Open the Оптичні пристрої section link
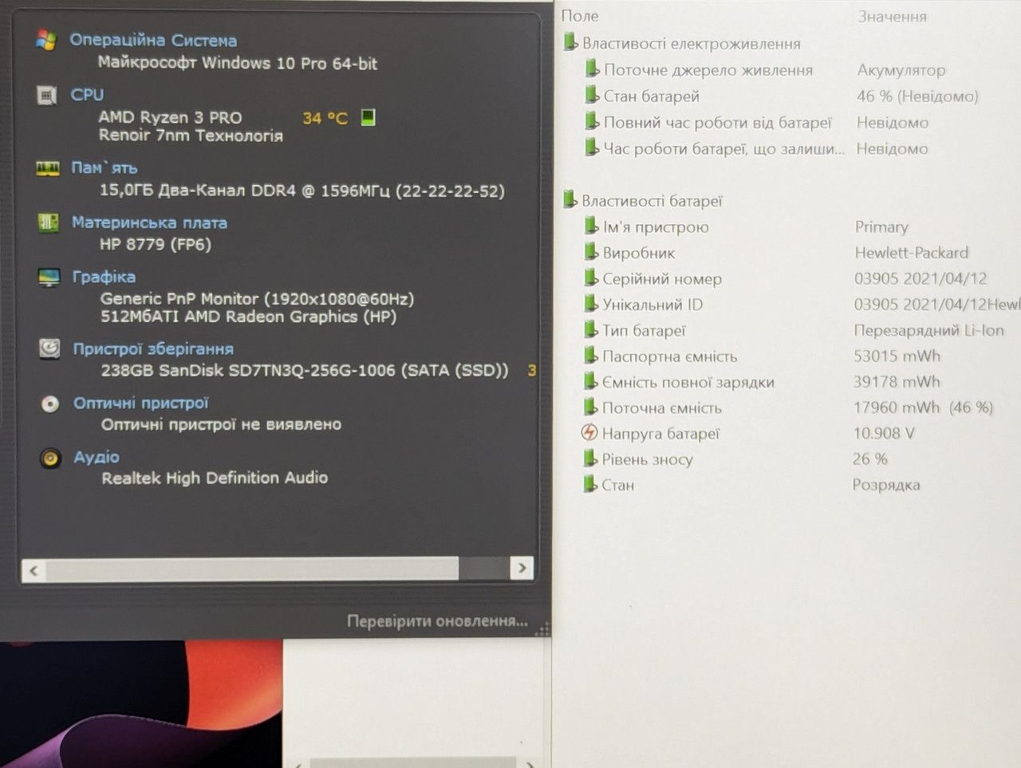 coord(141,403)
